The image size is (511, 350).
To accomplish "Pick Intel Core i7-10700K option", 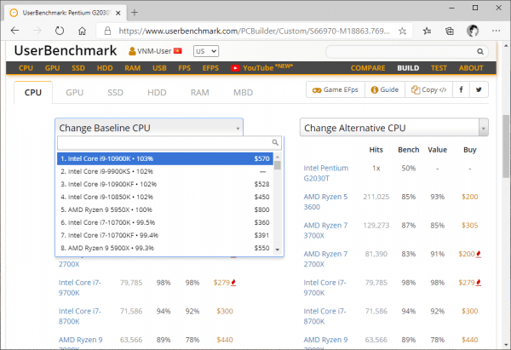I will point(165,222).
